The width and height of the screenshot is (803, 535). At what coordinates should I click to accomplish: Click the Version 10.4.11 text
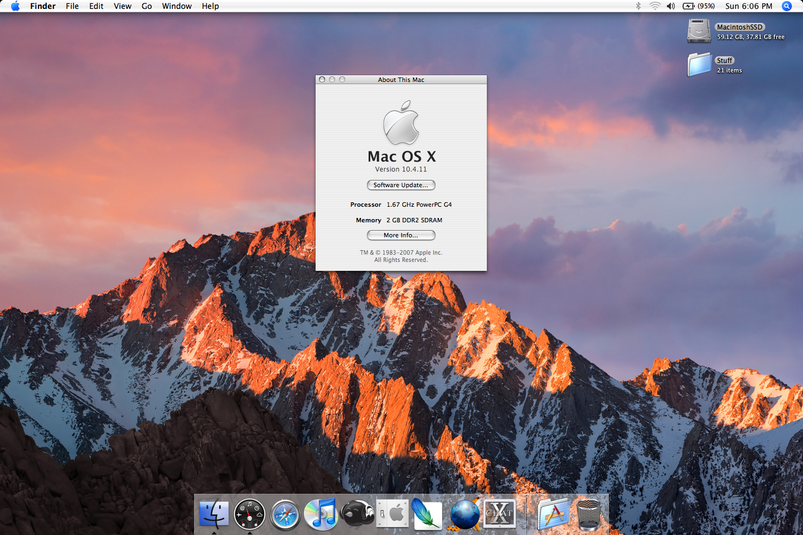401,169
